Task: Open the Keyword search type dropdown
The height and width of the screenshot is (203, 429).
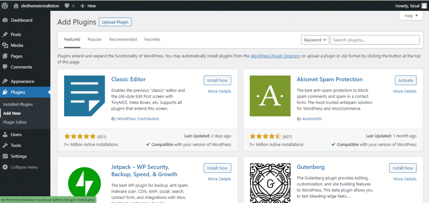Action: click(315, 40)
